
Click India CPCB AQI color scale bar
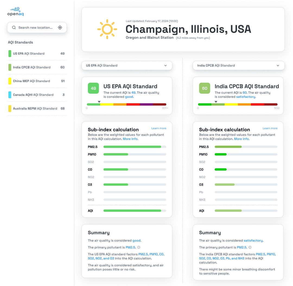(x=238, y=104)
